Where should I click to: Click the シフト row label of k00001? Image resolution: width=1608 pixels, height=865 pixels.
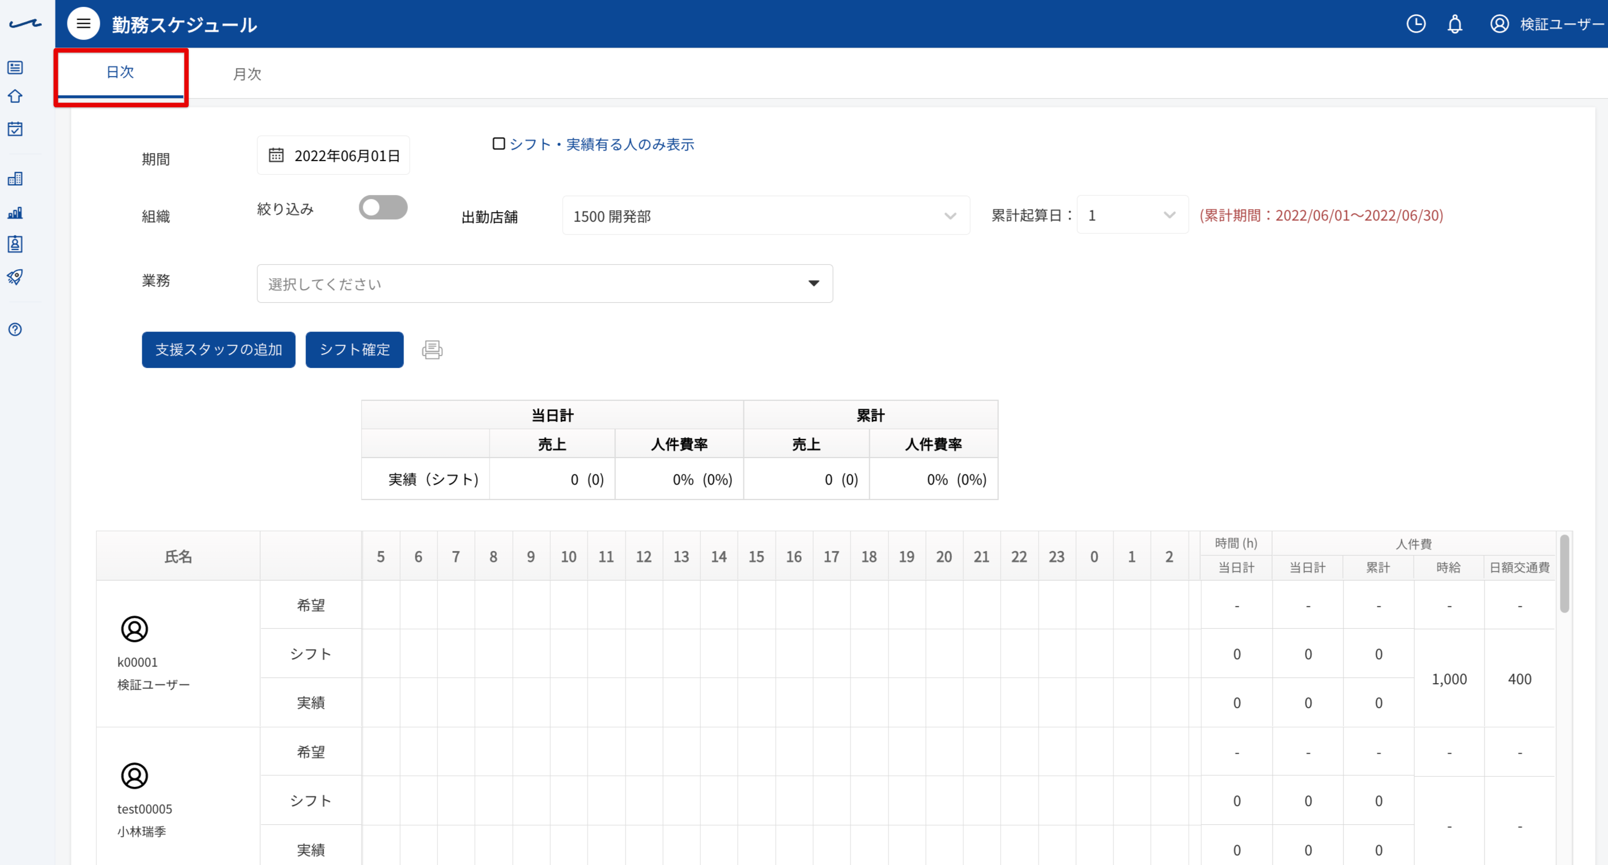pos(310,654)
